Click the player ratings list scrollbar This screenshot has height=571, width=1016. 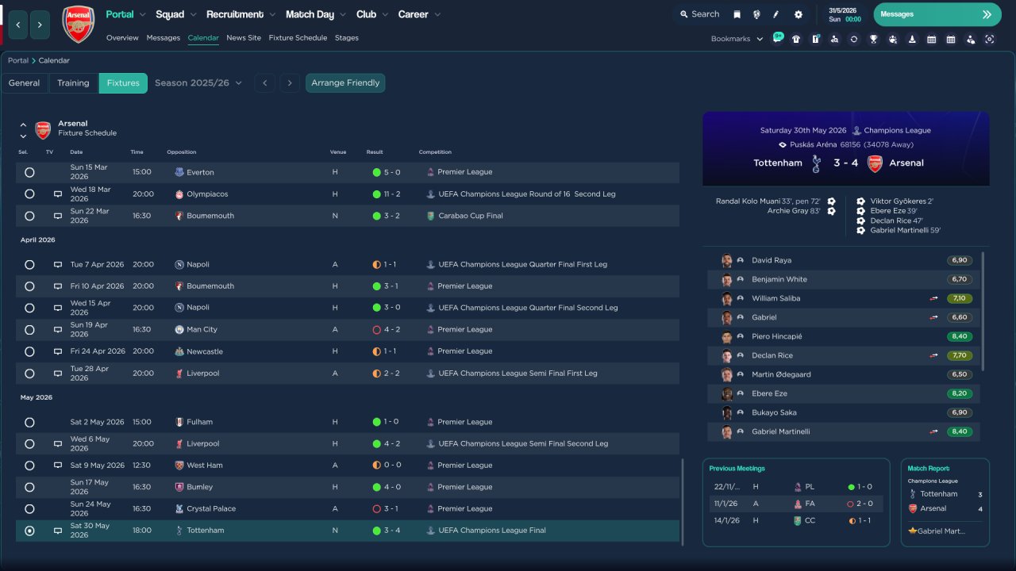click(983, 311)
